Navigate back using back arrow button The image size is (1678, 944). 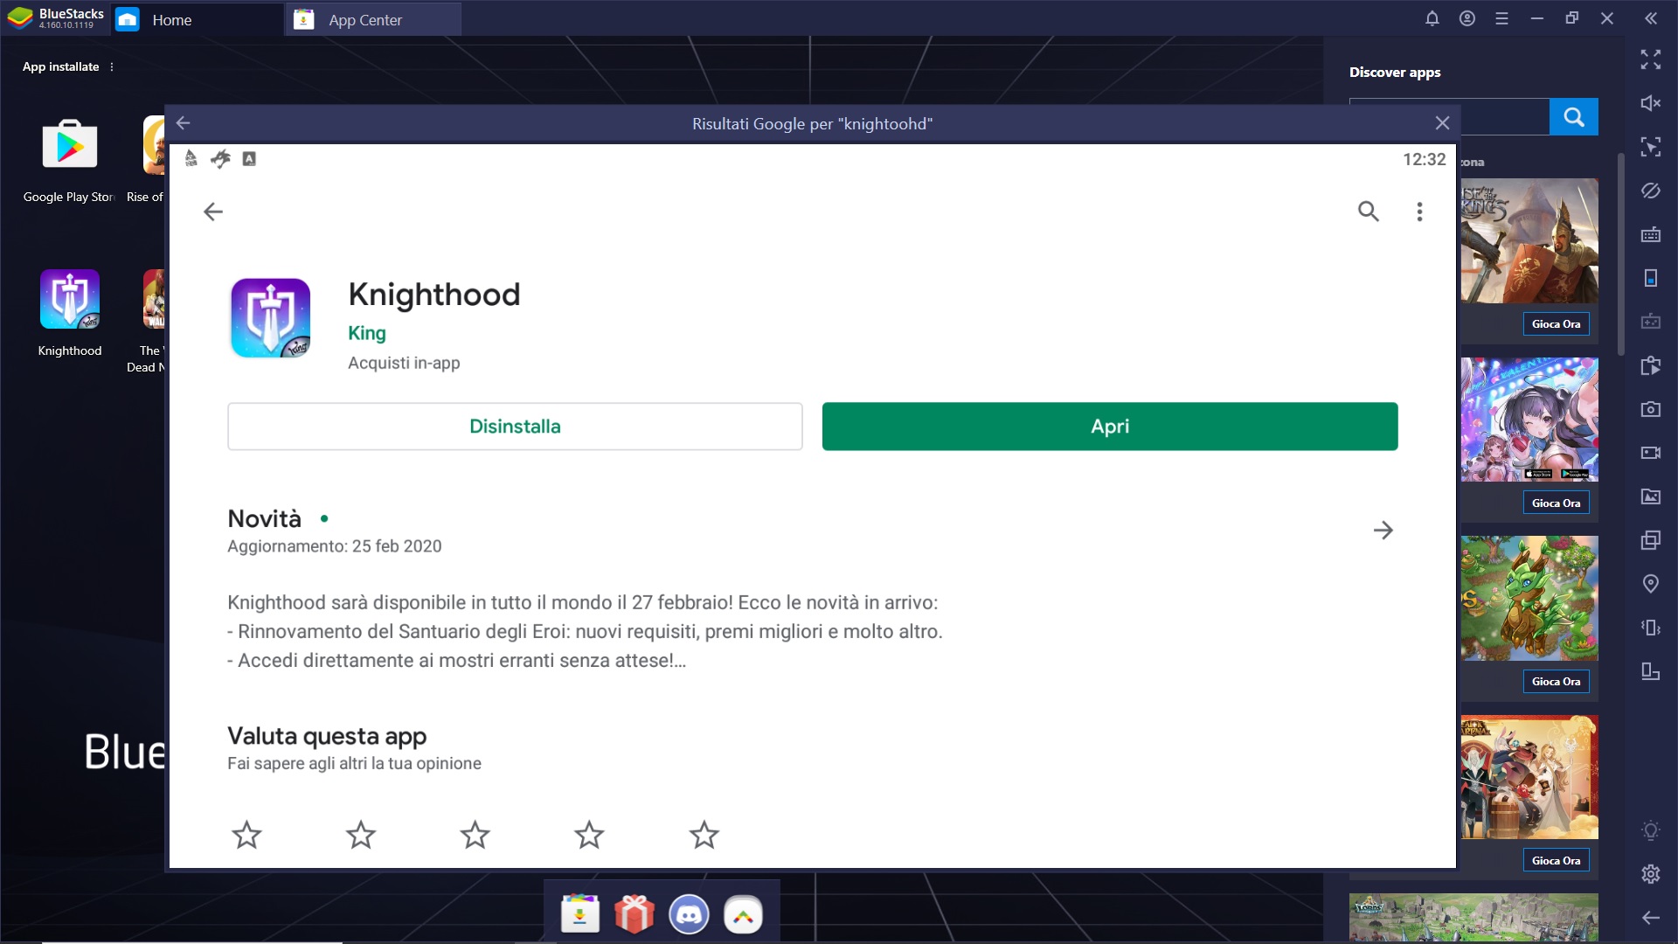212,211
